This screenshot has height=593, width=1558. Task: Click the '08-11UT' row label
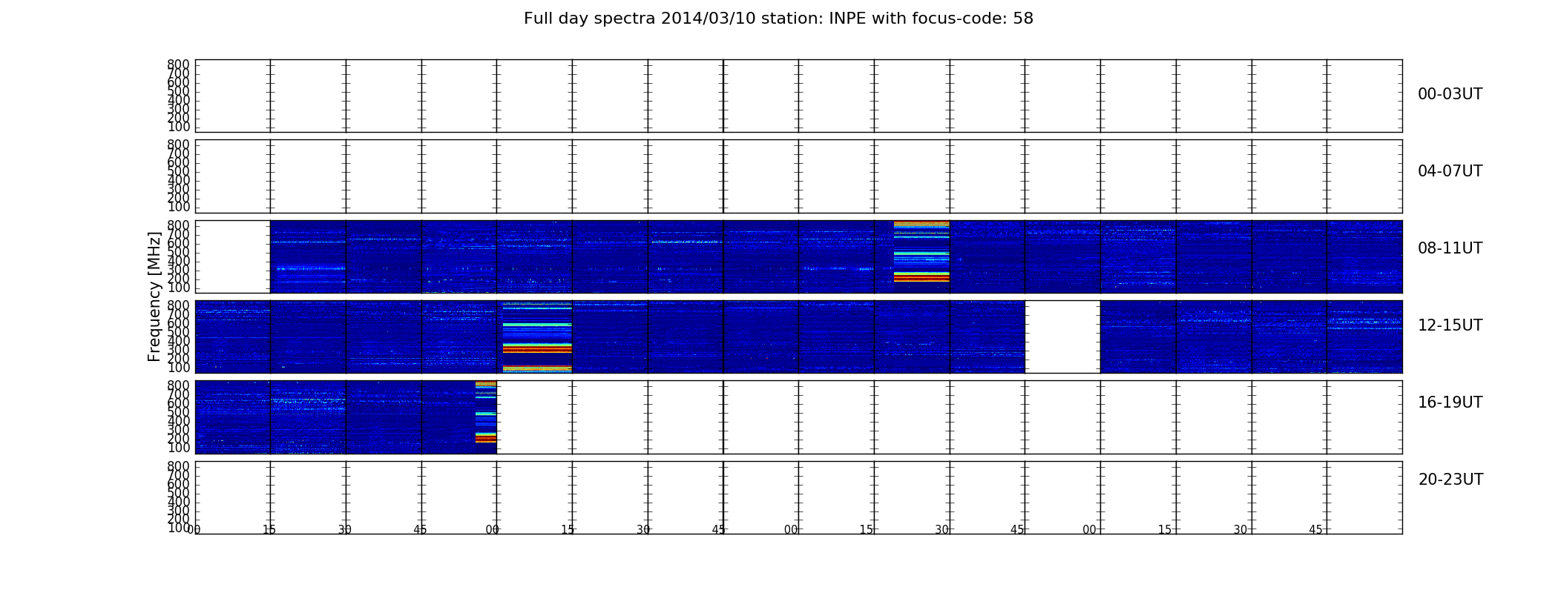pos(1450,248)
